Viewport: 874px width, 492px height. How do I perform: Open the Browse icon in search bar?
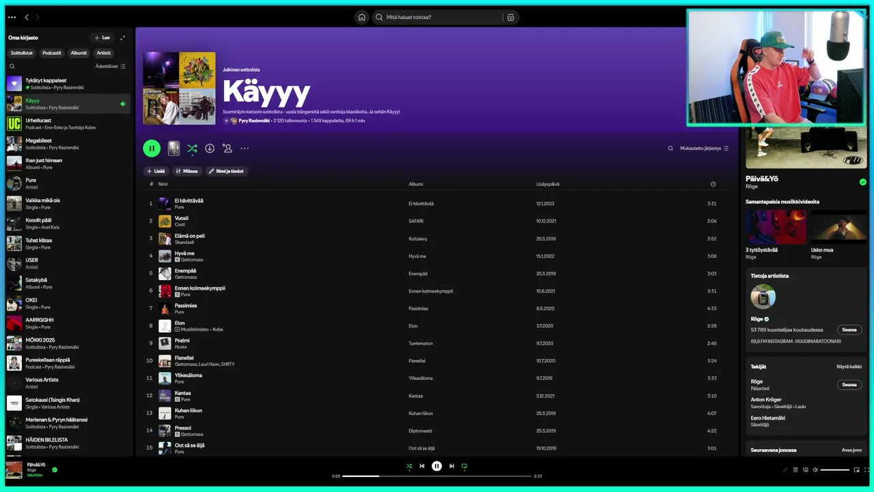click(510, 17)
